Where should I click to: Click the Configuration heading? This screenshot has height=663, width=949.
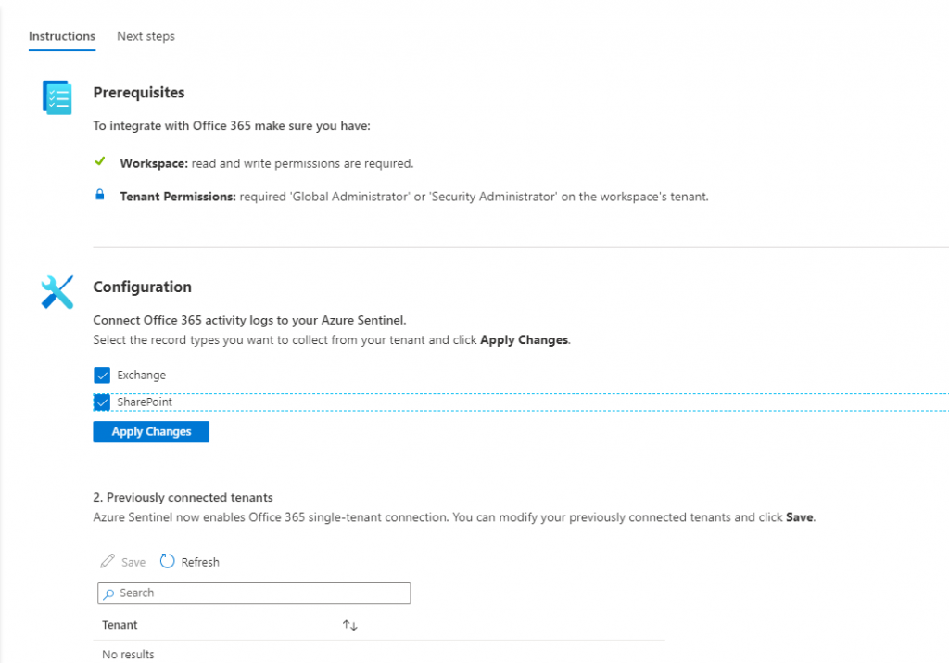pyautogui.click(x=142, y=287)
